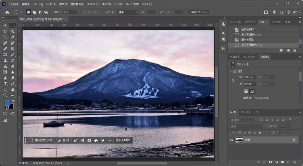Switch to the チャンネル tab

246,112
